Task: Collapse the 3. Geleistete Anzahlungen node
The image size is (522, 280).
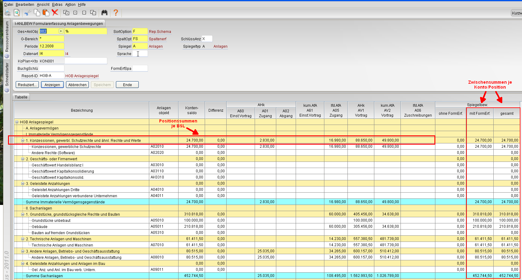Action: click(23, 184)
